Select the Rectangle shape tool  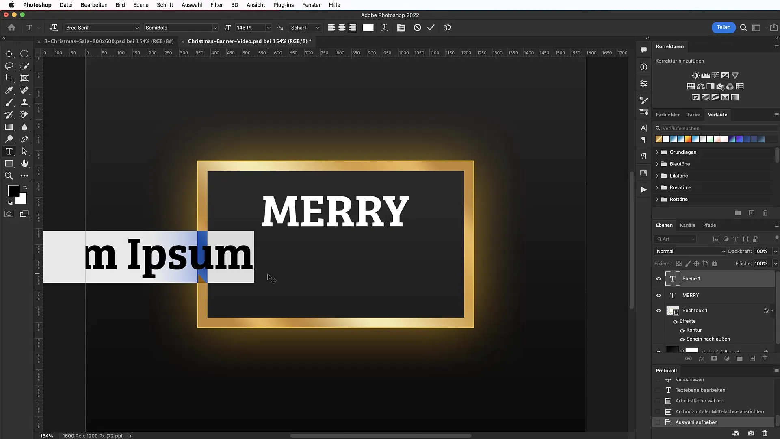(9, 163)
